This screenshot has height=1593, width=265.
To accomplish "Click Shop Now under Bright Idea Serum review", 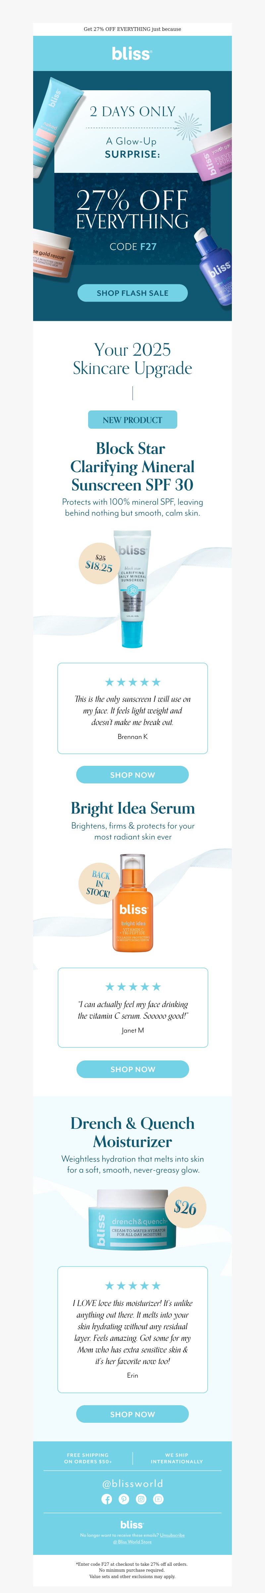I will 132,1069.
